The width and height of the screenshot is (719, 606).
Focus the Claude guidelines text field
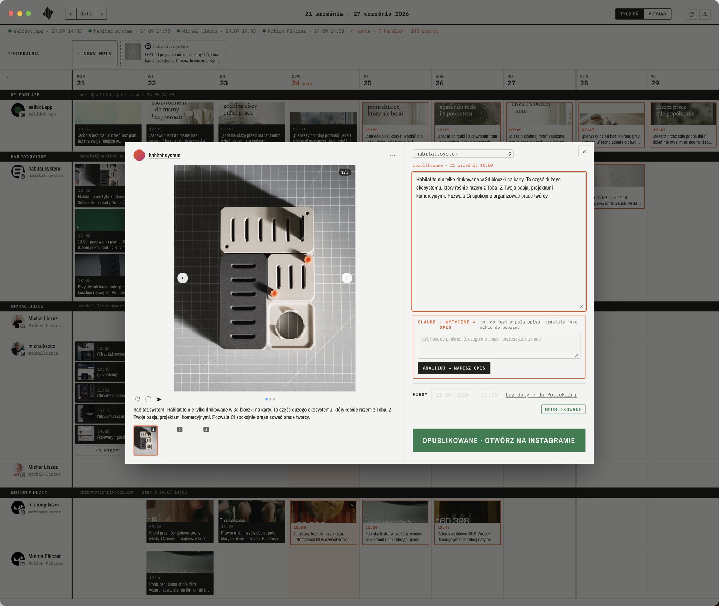(499, 346)
